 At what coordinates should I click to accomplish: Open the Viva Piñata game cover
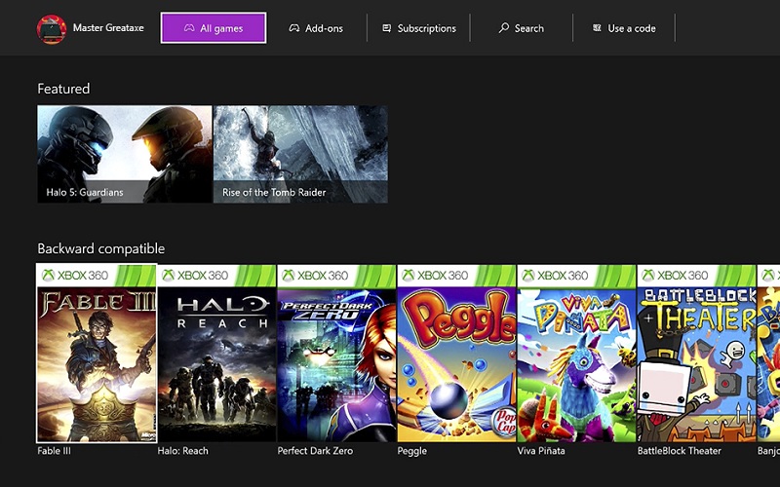[x=576, y=354]
